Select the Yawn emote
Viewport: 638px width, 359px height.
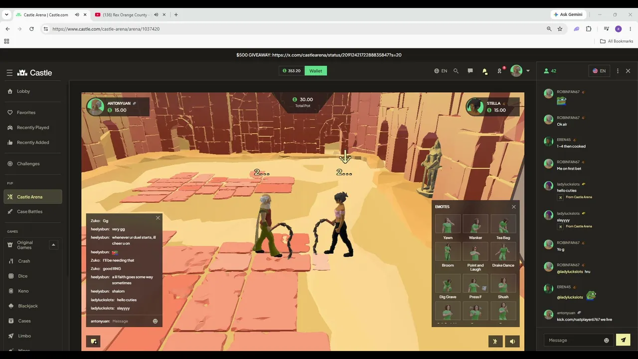pos(448,227)
